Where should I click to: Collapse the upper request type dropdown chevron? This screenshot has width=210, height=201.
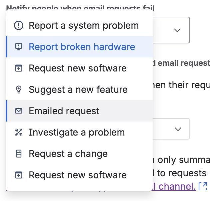coord(177,30)
